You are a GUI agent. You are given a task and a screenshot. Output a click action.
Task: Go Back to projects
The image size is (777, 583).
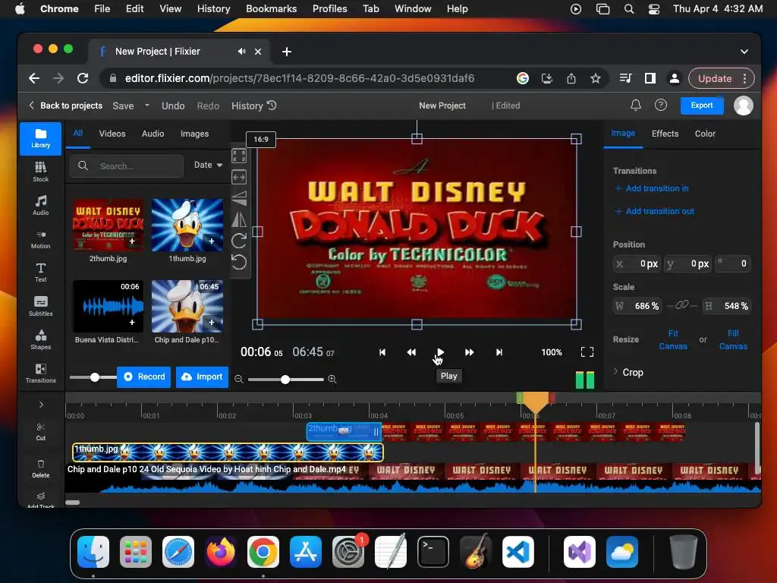click(65, 105)
